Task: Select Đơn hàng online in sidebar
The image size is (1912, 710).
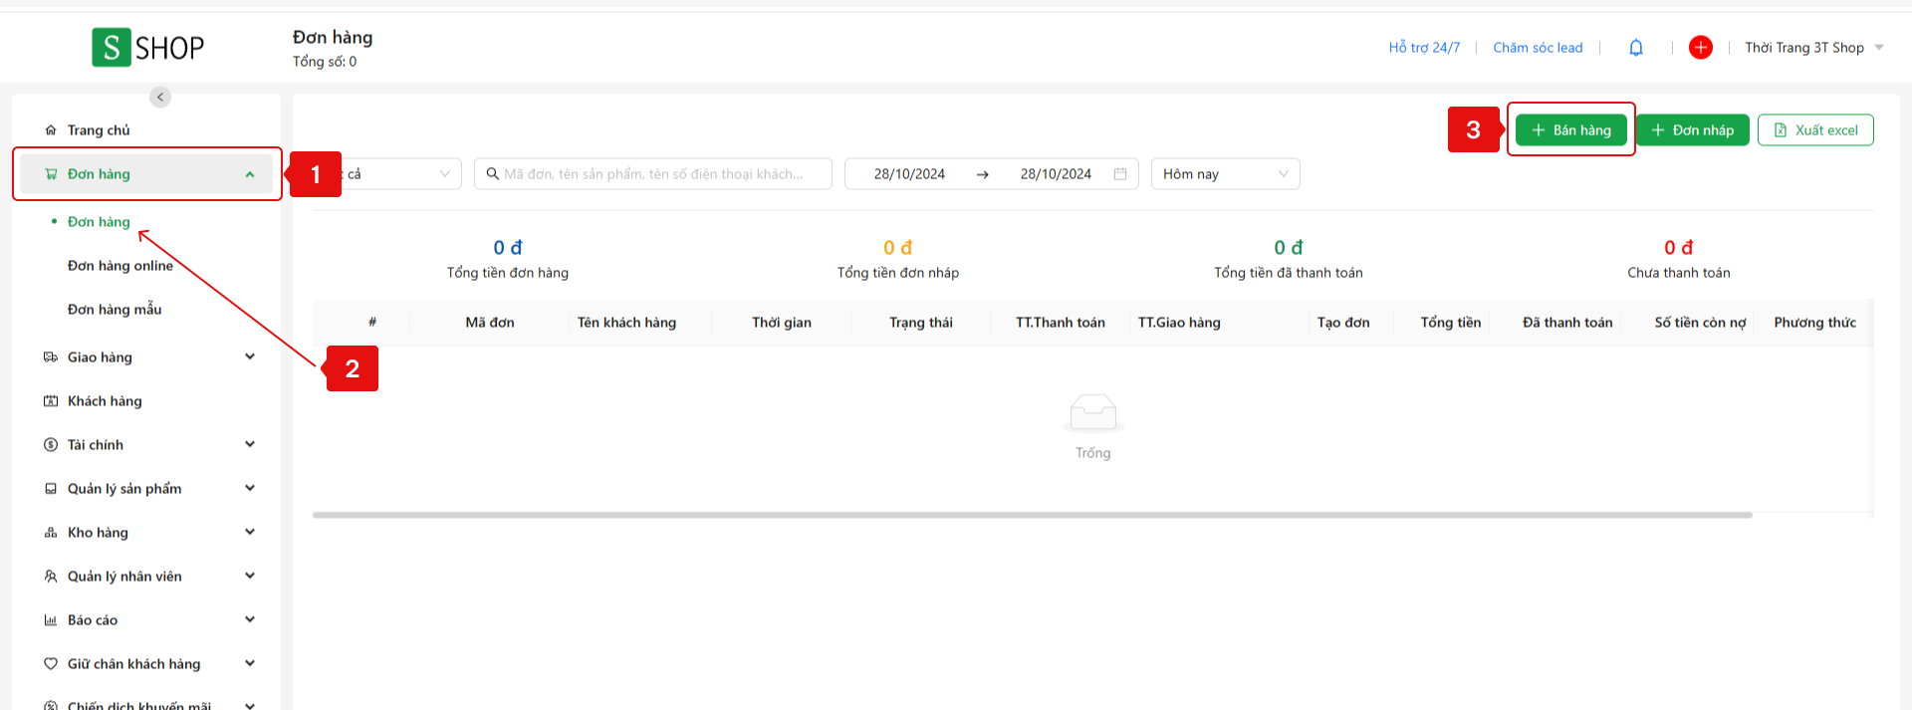Action: 120,266
